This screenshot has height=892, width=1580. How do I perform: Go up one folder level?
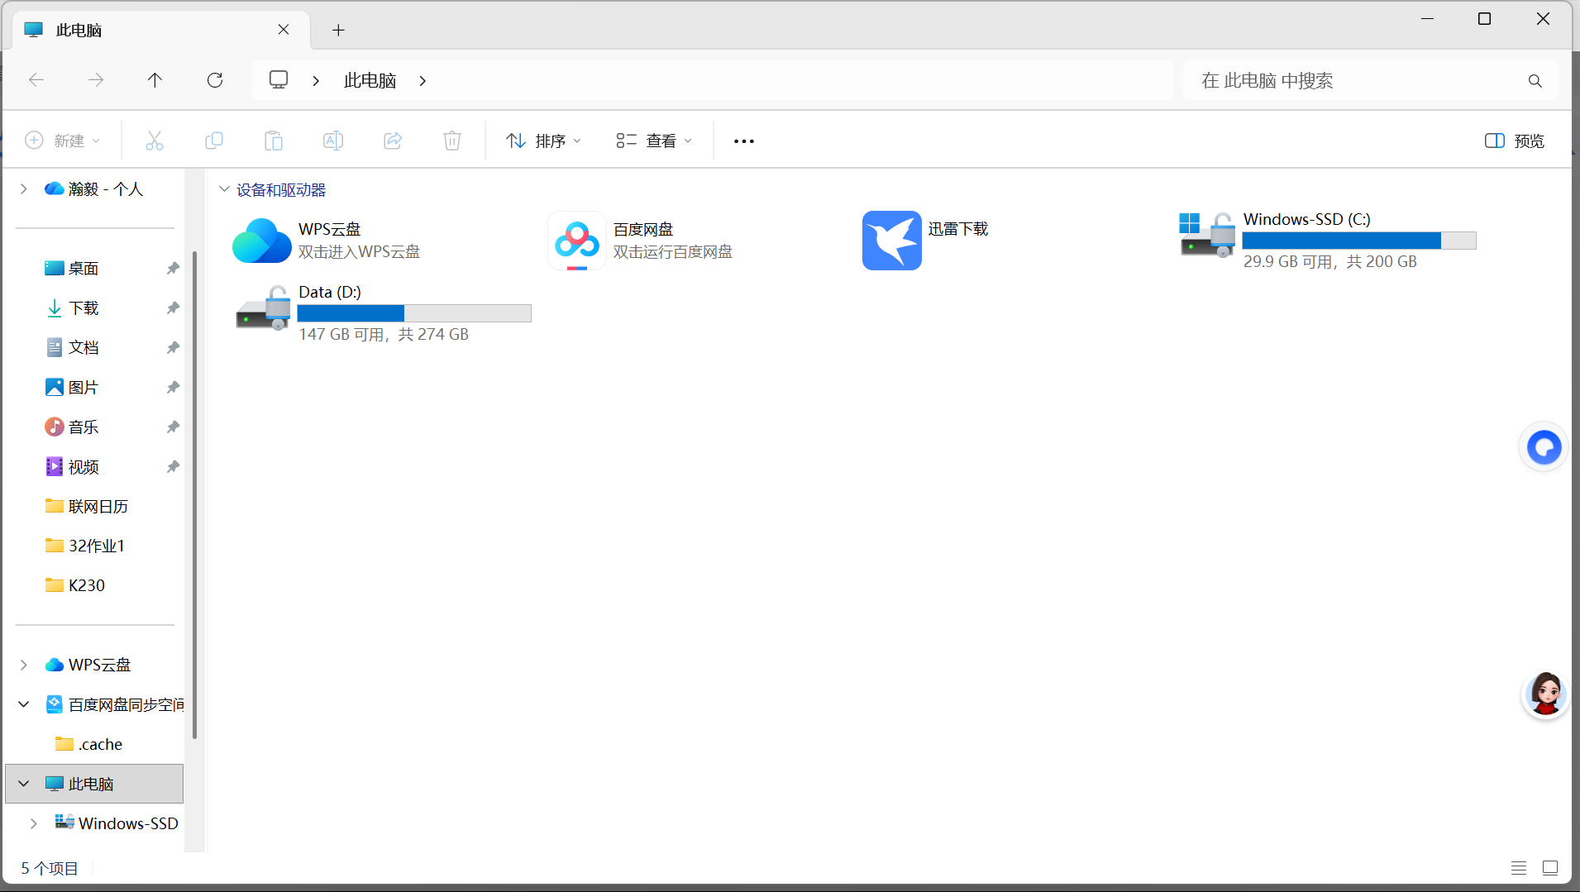pos(155,80)
